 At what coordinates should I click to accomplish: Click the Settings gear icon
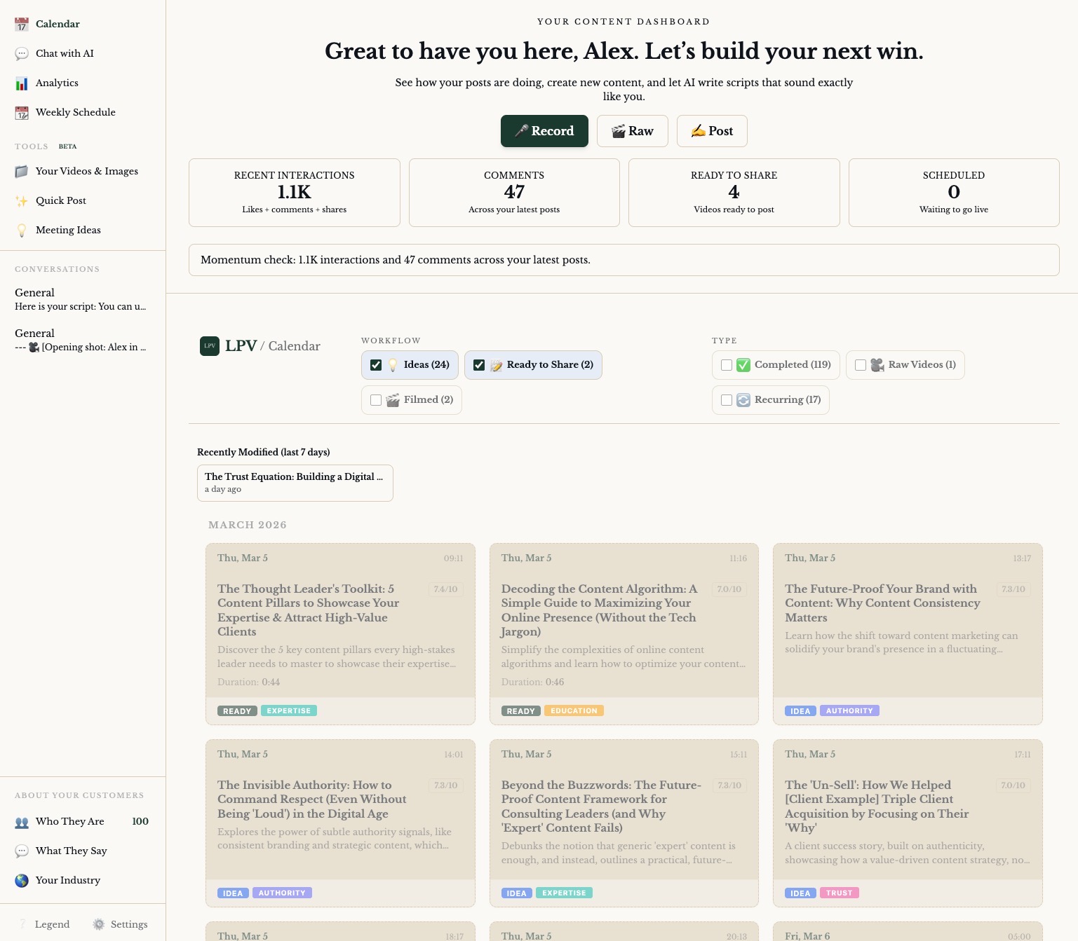point(99,925)
